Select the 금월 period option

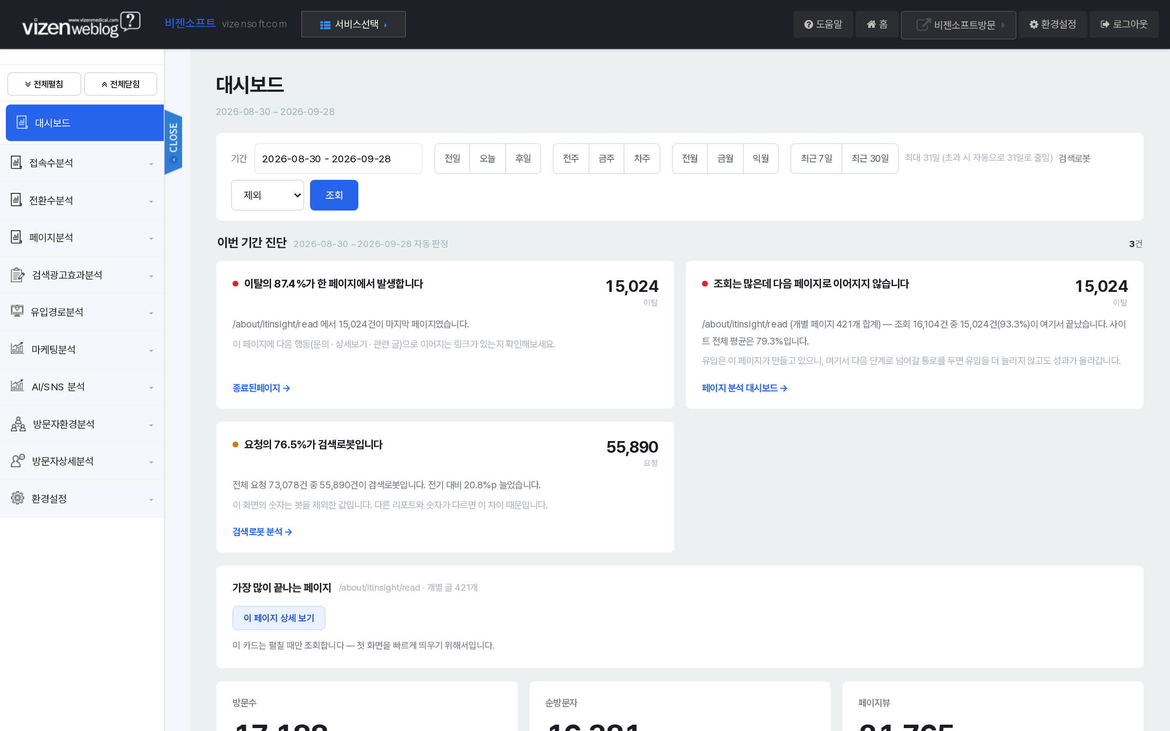[x=725, y=158]
